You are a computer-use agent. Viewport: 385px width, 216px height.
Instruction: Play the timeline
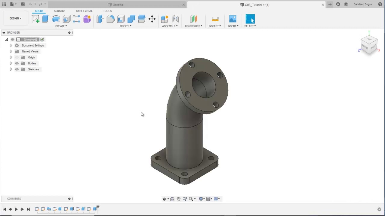(16, 209)
